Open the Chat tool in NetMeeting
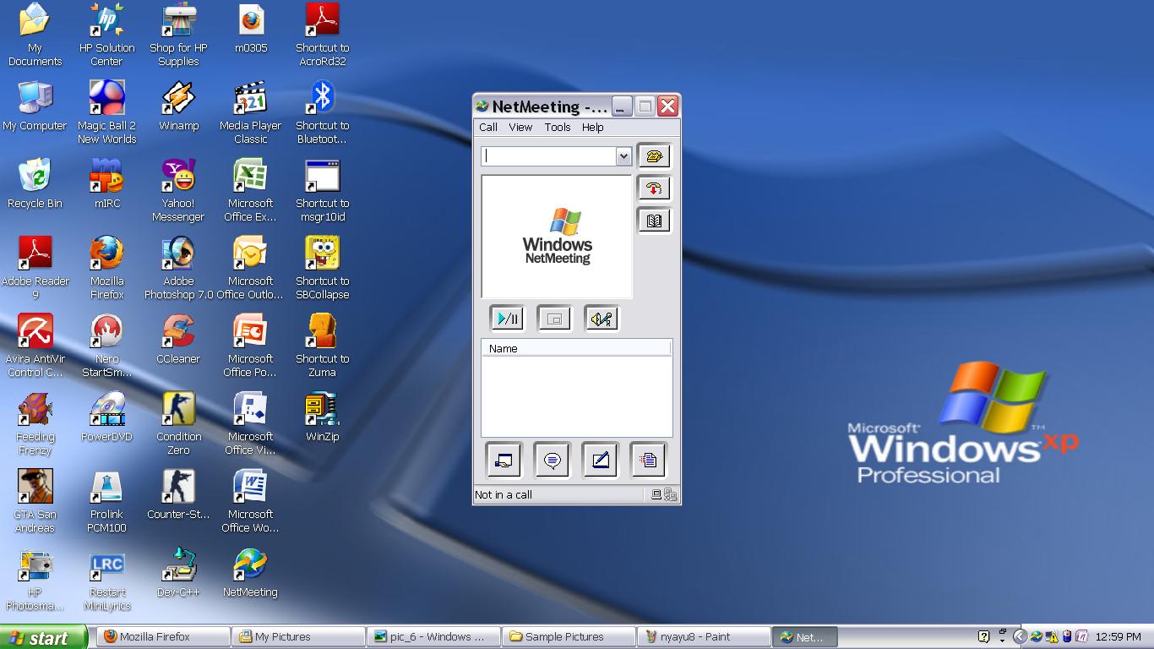Screen dimensions: 1154x649 553,461
